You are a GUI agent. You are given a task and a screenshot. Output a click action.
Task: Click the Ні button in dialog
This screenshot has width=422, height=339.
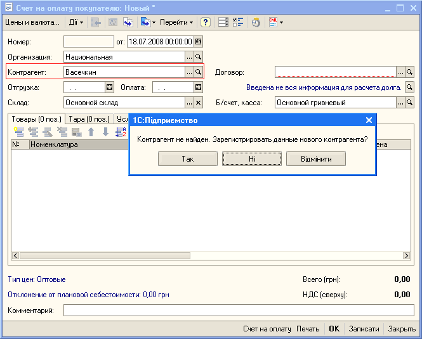[252, 158]
